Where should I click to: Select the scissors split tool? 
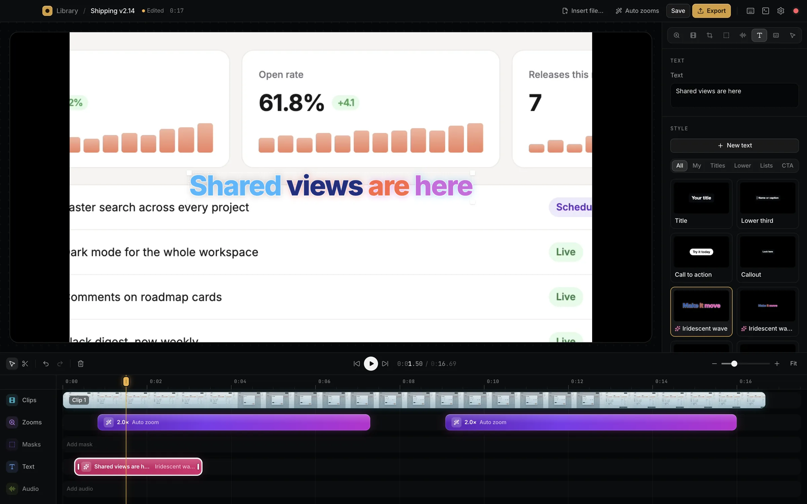25,364
